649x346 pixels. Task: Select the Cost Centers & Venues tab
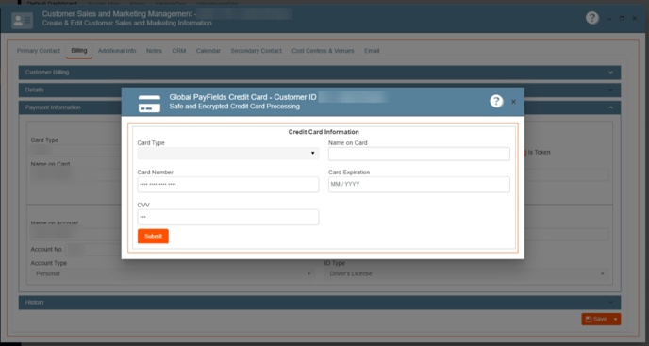[x=323, y=51]
